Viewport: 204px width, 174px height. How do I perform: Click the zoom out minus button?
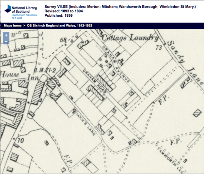[x=6, y=41]
